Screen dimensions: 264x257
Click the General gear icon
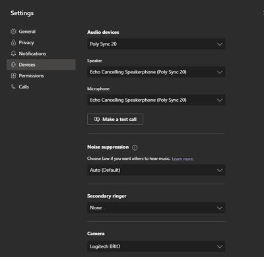(x=13, y=32)
